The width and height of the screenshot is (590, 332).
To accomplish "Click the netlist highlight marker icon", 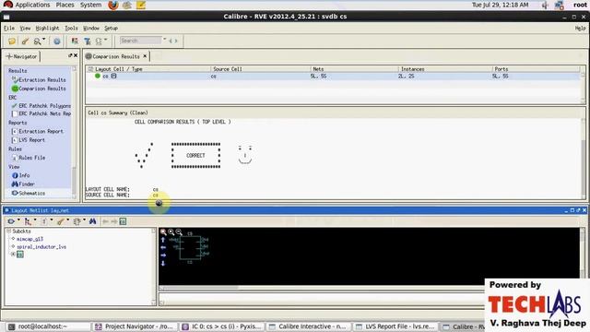I will 60,221.
